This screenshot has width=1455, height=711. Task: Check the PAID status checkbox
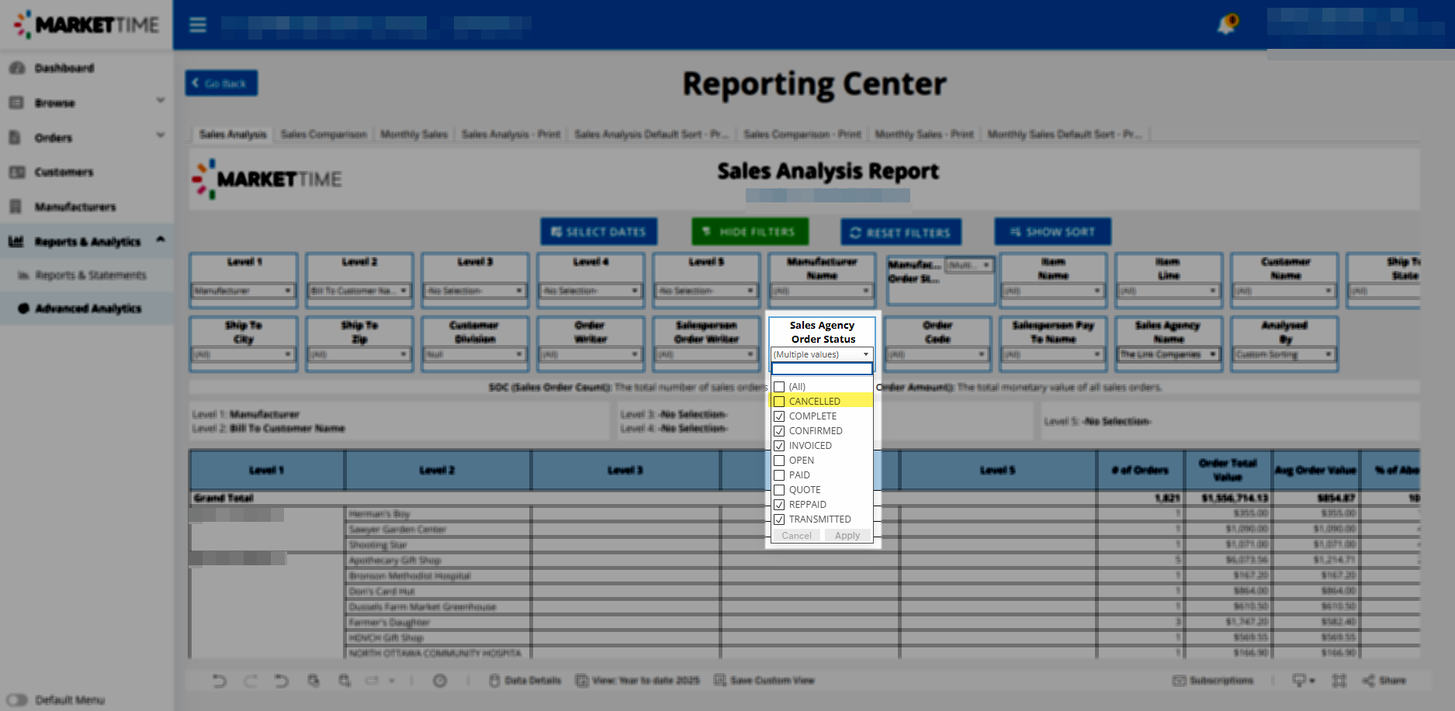(x=779, y=475)
